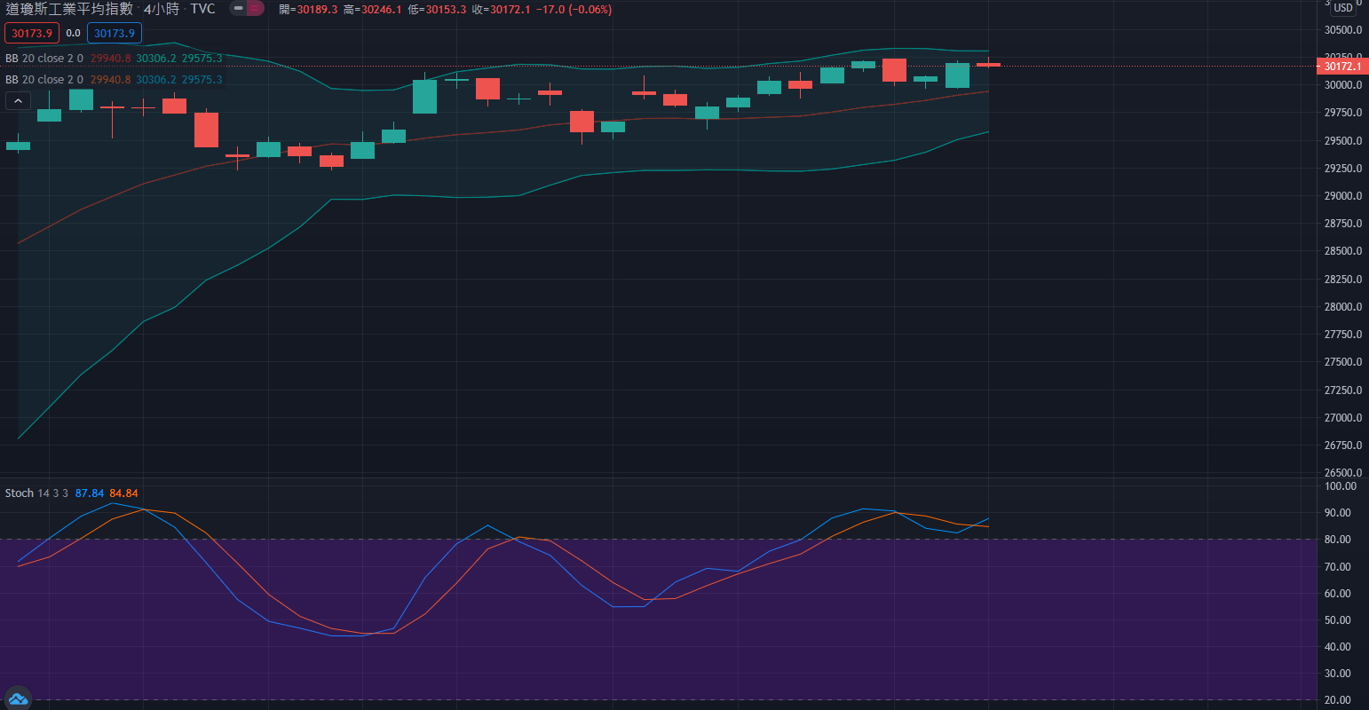Click the blue 30173.9 buy price button
Image resolution: width=1369 pixels, height=710 pixels.
click(x=115, y=34)
